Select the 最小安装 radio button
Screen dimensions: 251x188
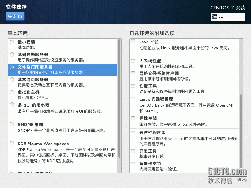click(x=12, y=42)
